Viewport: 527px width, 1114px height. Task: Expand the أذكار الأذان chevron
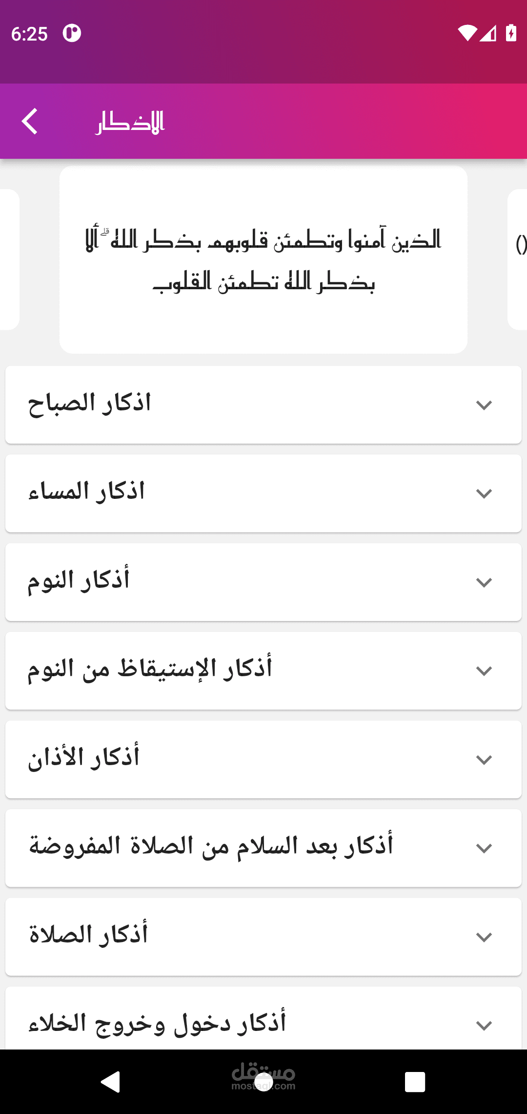[484, 760]
